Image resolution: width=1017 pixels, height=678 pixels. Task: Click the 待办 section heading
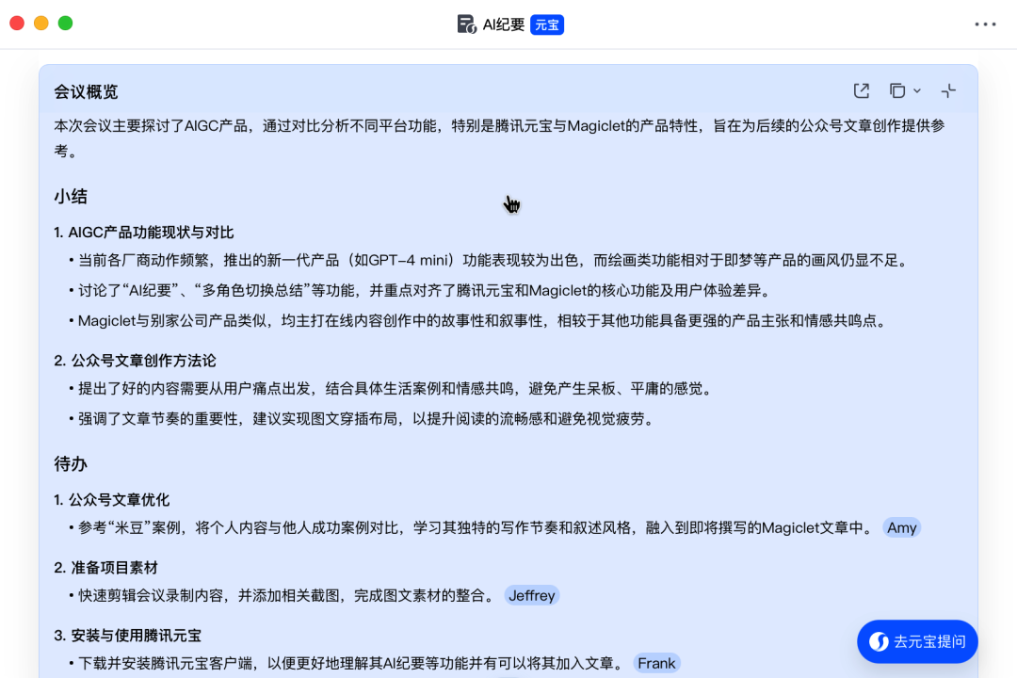[70, 464]
